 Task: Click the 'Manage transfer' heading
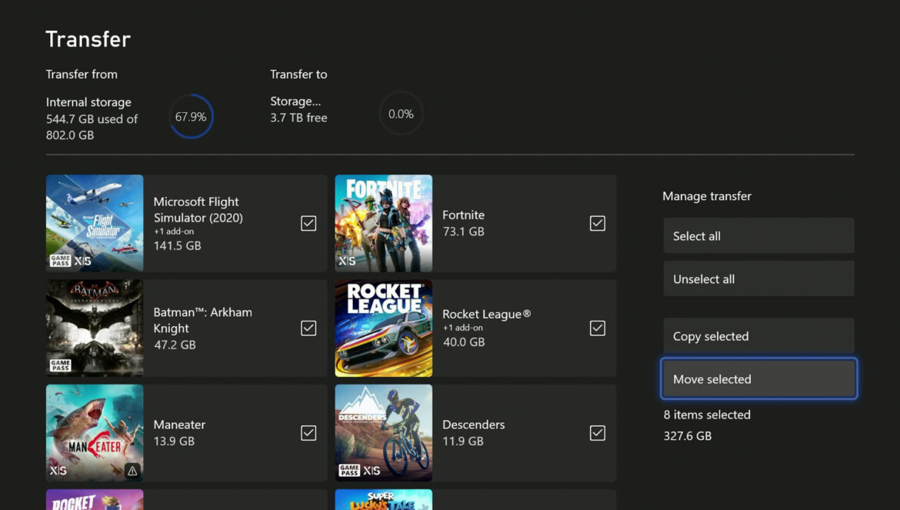click(707, 196)
